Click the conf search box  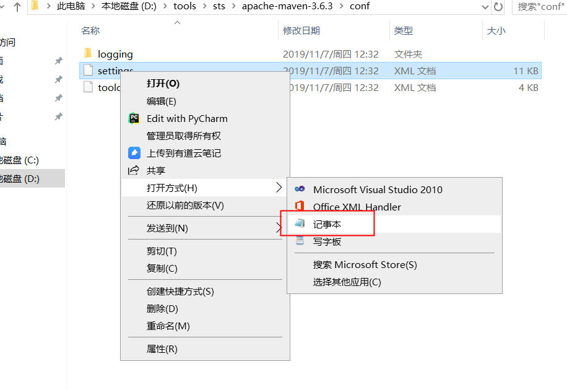[x=540, y=7]
